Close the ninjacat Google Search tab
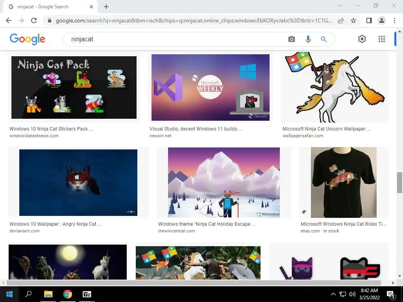 (x=91, y=7)
